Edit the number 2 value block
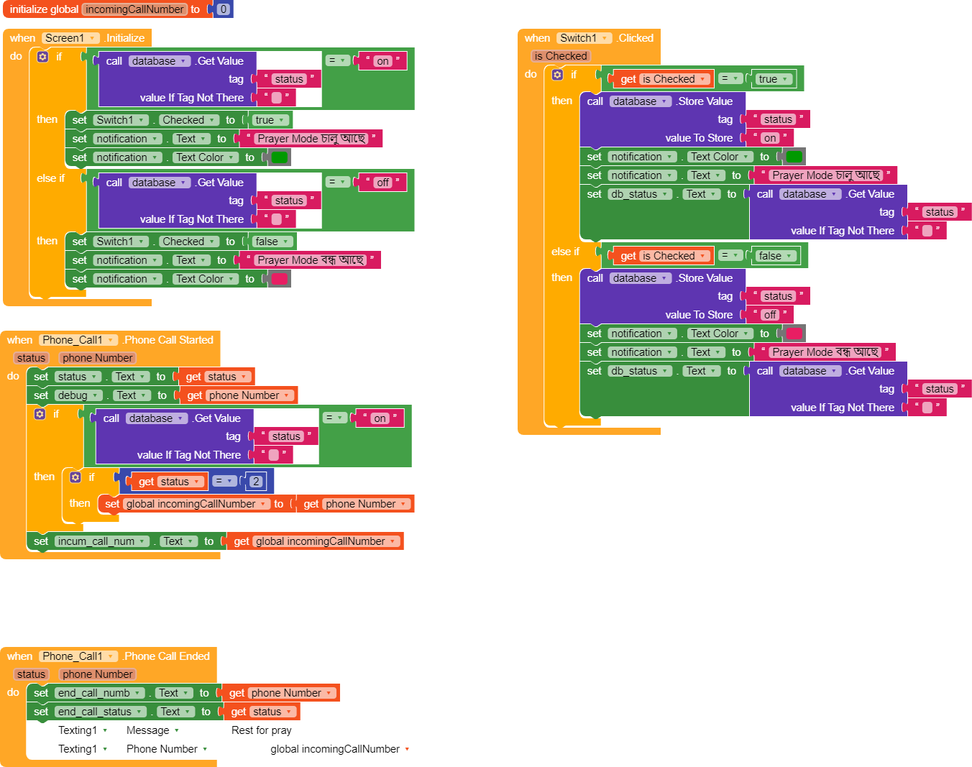 pyautogui.click(x=256, y=481)
